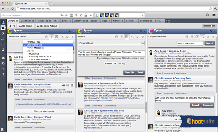Select Personal Feed in dropdown list
218x132 pixels.
pos(48,42)
